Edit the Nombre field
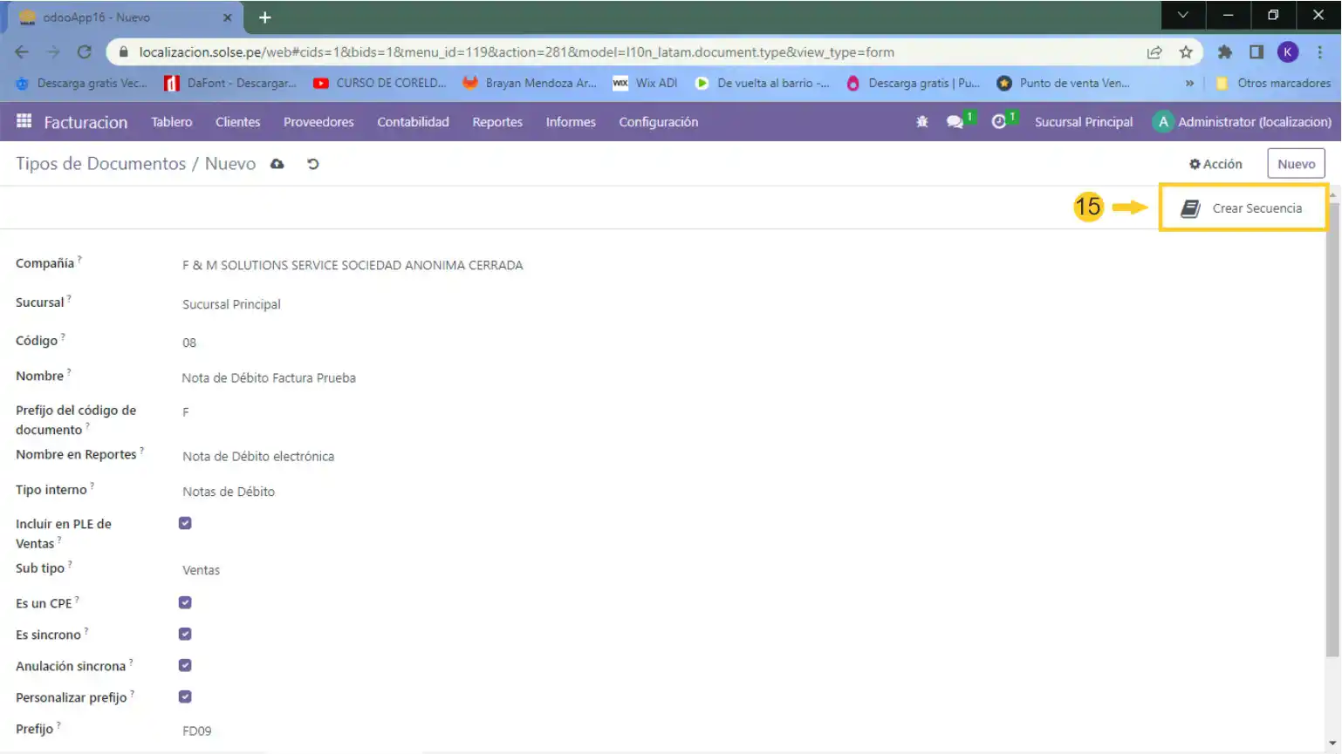Viewport: 1342px width, 754px height. point(269,377)
